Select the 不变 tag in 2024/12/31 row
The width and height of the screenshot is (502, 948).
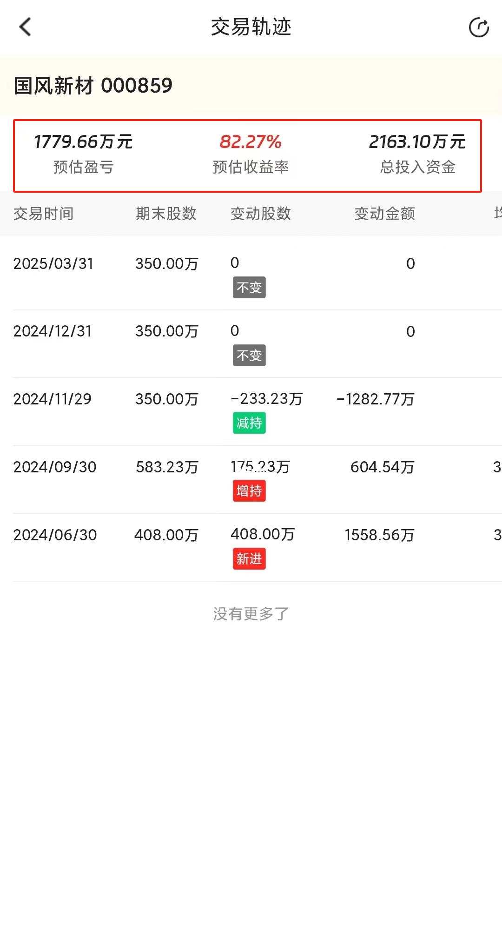[249, 356]
